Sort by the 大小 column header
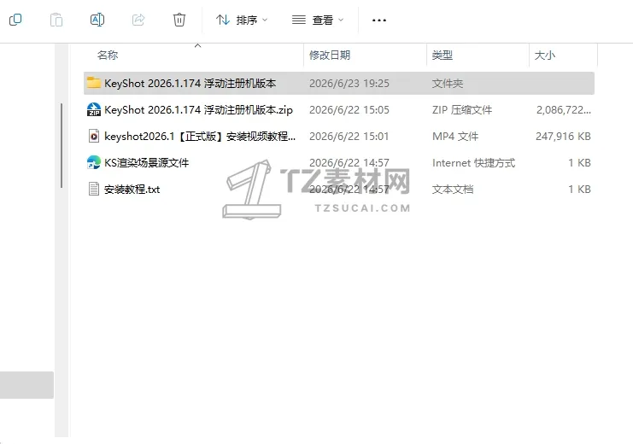Screen dimensions: 633x444 tap(545, 55)
